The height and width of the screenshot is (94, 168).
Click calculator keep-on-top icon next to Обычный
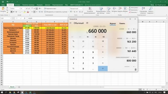[87, 23]
